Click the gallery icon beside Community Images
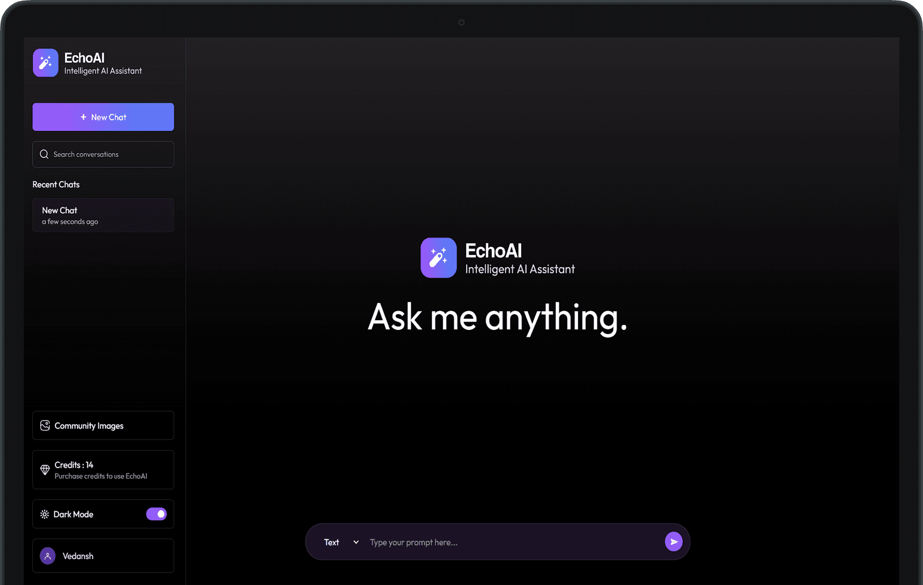Viewport: 923px width, 585px height. pyautogui.click(x=45, y=425)
